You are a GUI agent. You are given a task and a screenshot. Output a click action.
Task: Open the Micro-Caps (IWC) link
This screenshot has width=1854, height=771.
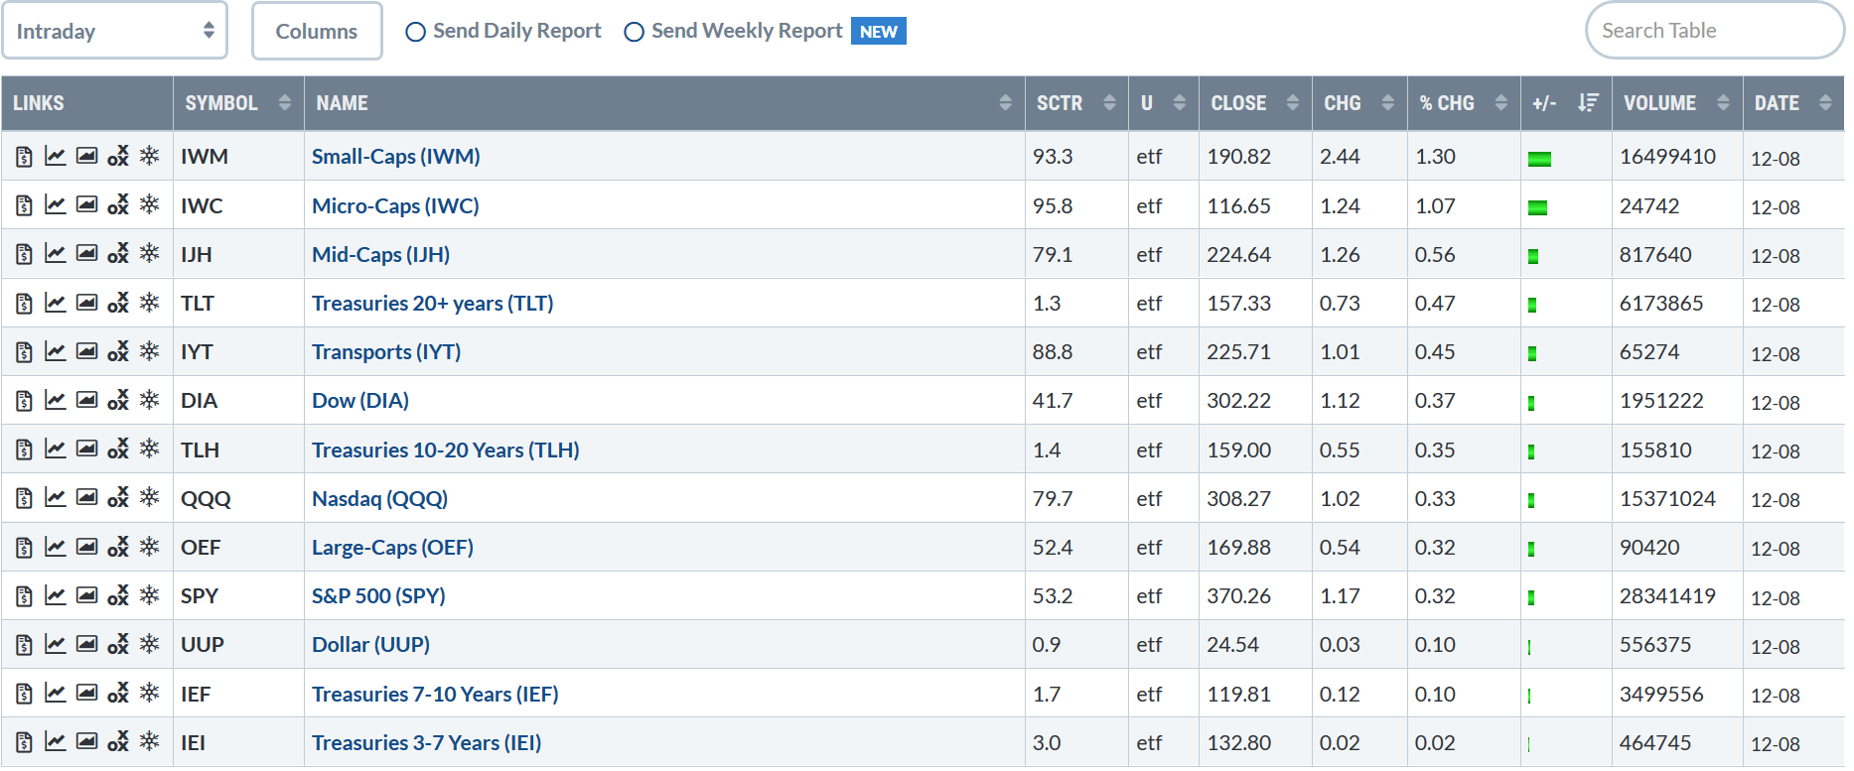click(395, 205)
